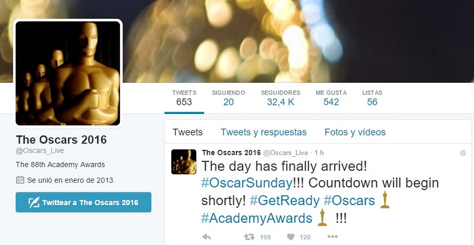Switch to Tweets y respuestas tab
Screen dimensions: 474x245
[x=264, y=132]
